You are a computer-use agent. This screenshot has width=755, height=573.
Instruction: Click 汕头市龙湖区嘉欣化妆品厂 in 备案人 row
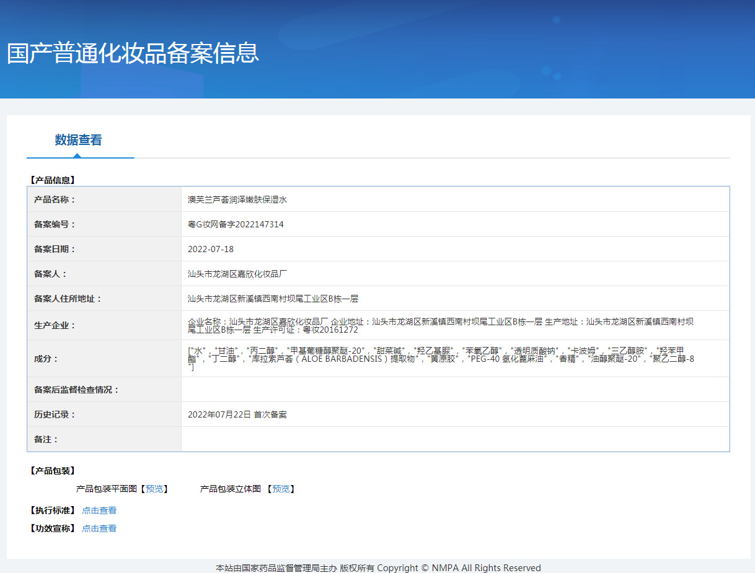(237, 274)
